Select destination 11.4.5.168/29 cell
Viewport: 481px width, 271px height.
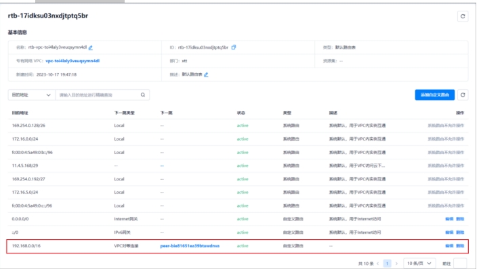(25, 166)
